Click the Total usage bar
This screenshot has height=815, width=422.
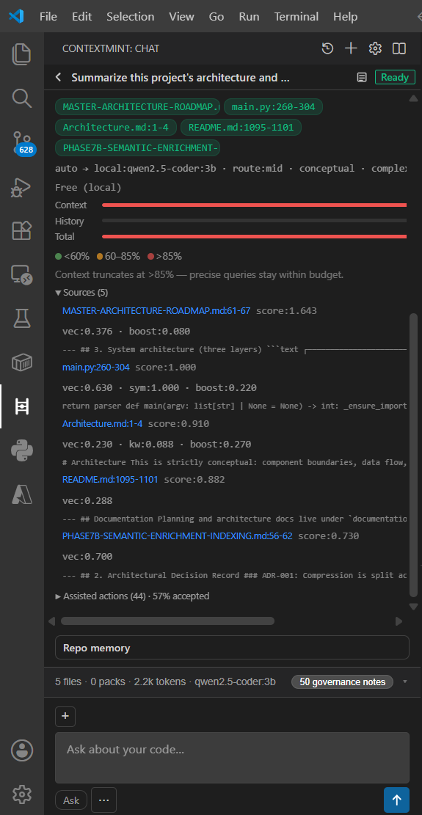[x=254, y=236]
